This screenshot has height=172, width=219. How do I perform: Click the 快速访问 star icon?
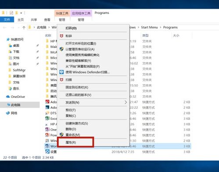tap(8, 39)
